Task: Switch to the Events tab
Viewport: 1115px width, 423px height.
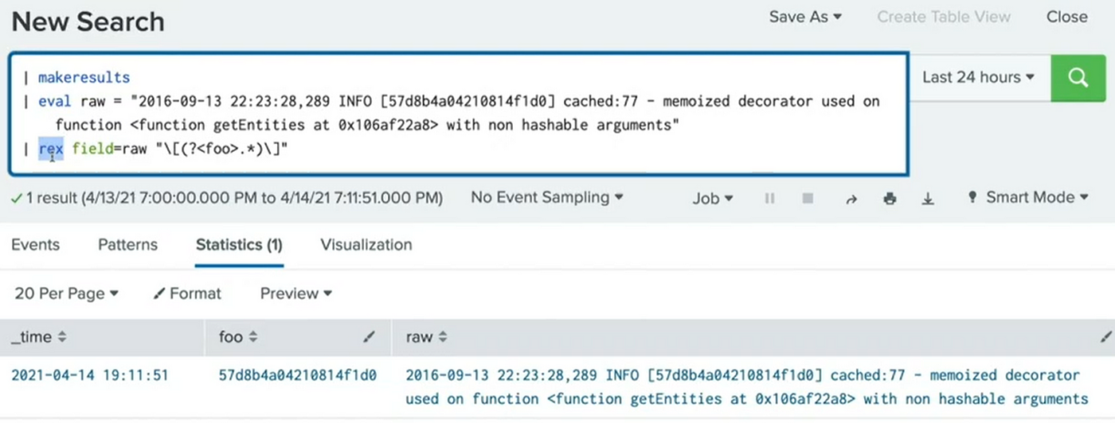Action: (x=35, y=245)
